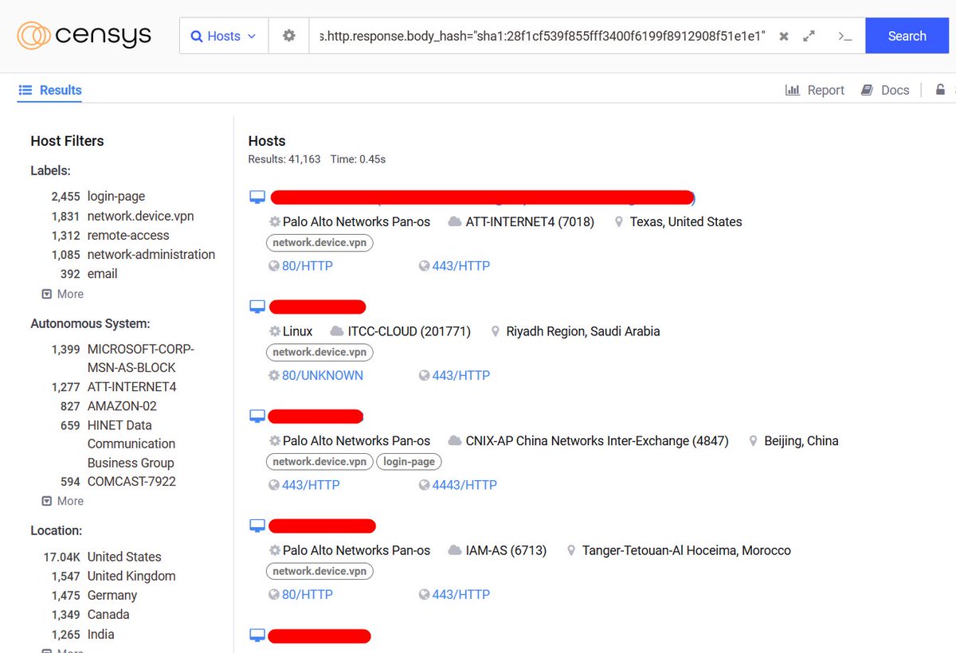Click login-page tag on Beijing host
956x653 pixels.
[409, 462]
